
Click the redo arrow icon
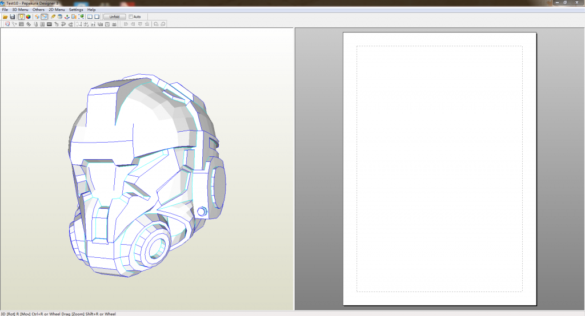point(70,24)
